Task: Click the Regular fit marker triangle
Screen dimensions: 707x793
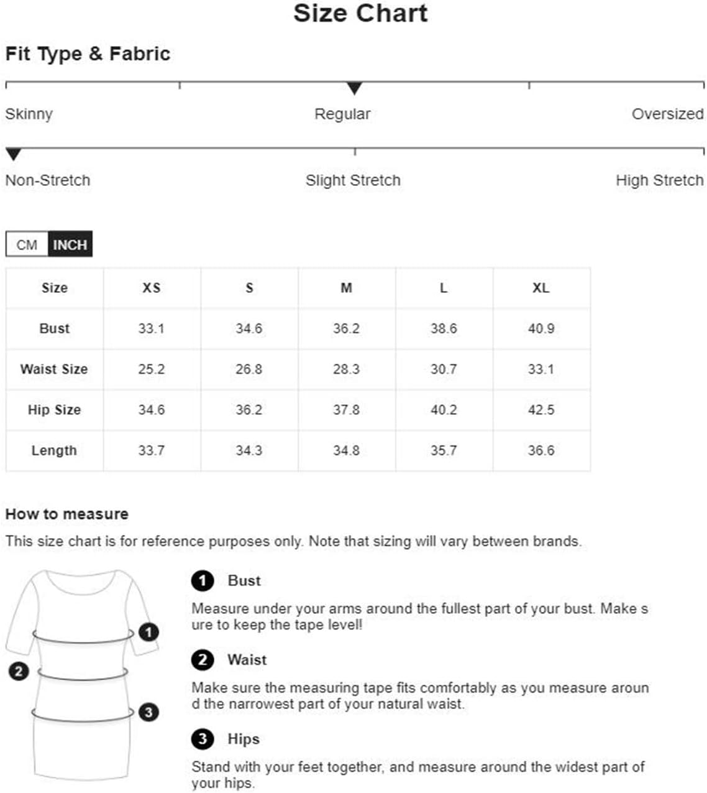Action: click(354, 88)
